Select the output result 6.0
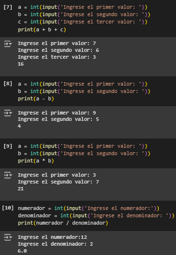Image resolution: width=176 pixels, height=255 pixels. click(22, 251)
